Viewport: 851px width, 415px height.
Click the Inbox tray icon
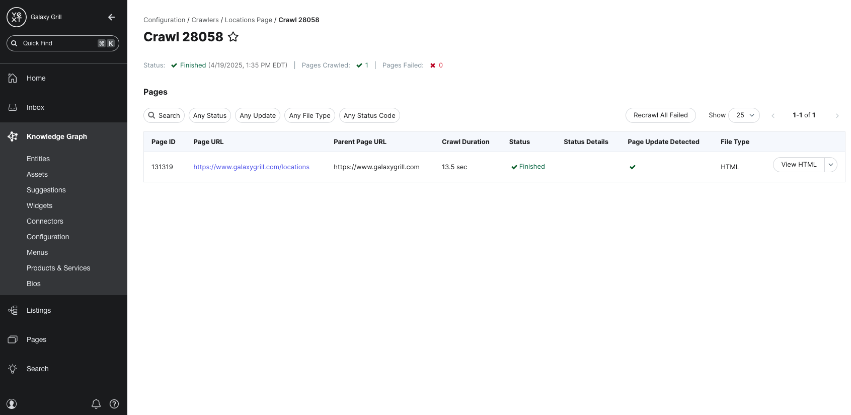13,107
